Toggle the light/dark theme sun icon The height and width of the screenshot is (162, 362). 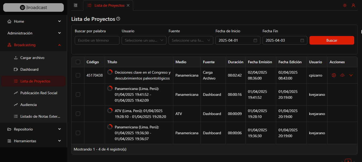[345, 5]
